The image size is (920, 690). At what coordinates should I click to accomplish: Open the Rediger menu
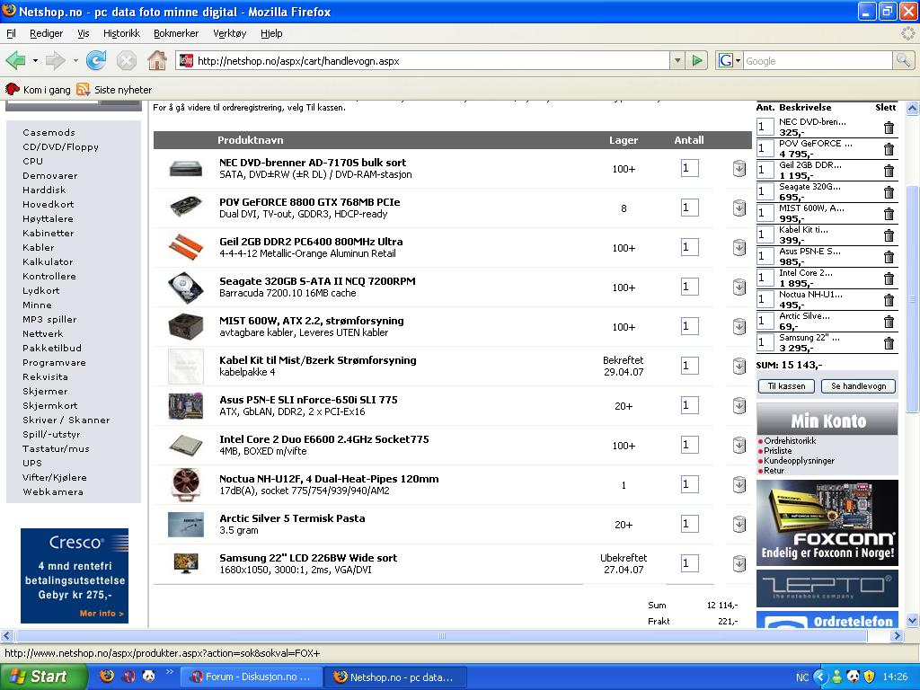coord(47,33)
